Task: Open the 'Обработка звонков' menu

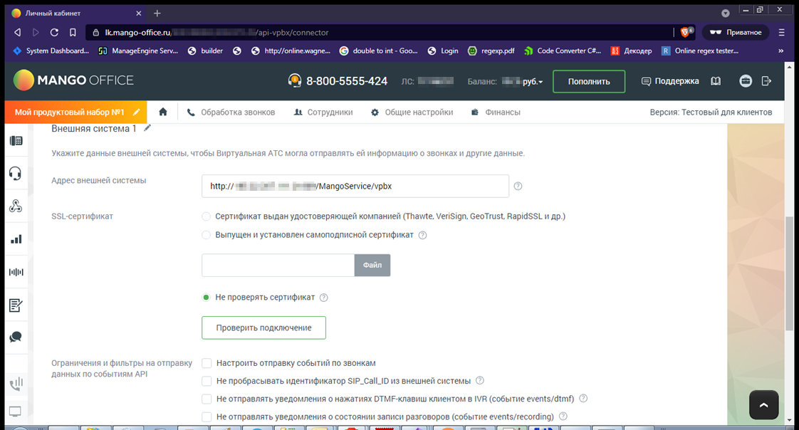Action: [x=229, y=112]
